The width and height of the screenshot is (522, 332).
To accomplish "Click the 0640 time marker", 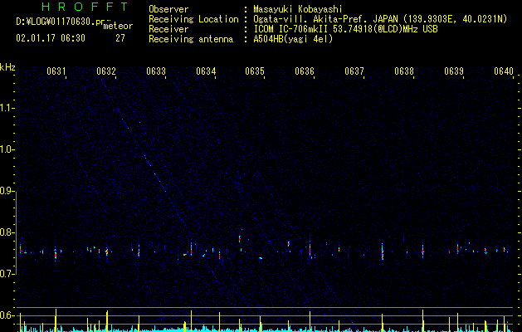I will click(504, 71).
